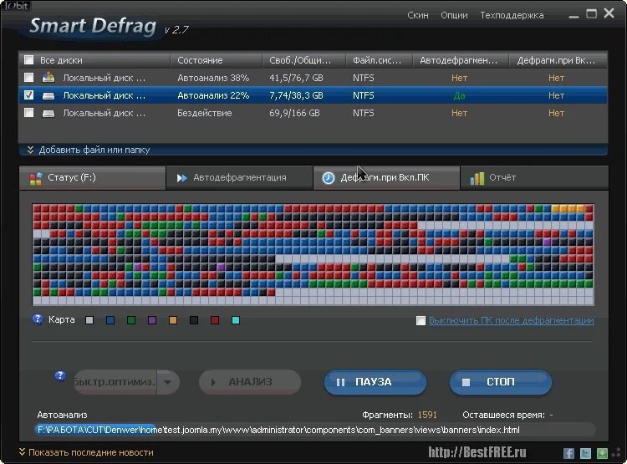
Task: Click Оставшееся время label
Action: pyautogui.click(x=503, y=415)
